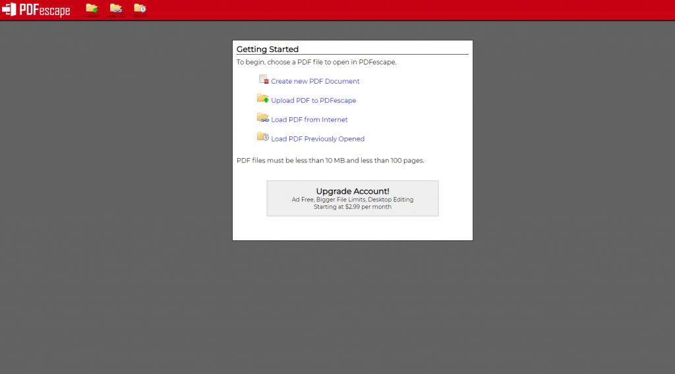
Task: Open Recent files from the top toolbar
Action: pos(140,9)
